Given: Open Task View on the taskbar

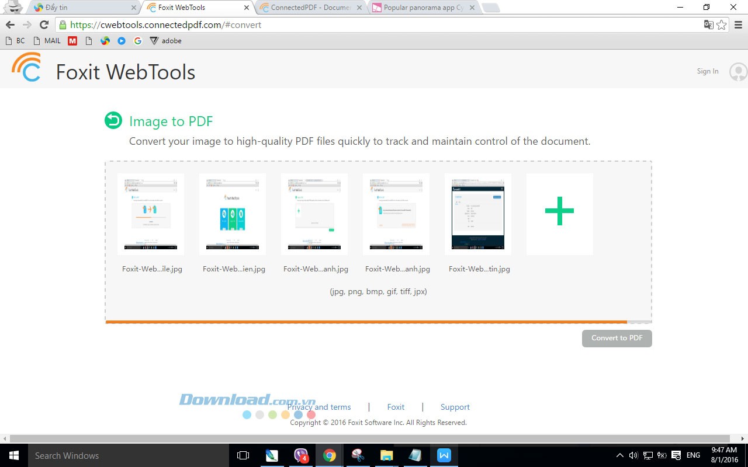Looking at the screenshot, I should (x=243, y=455).
